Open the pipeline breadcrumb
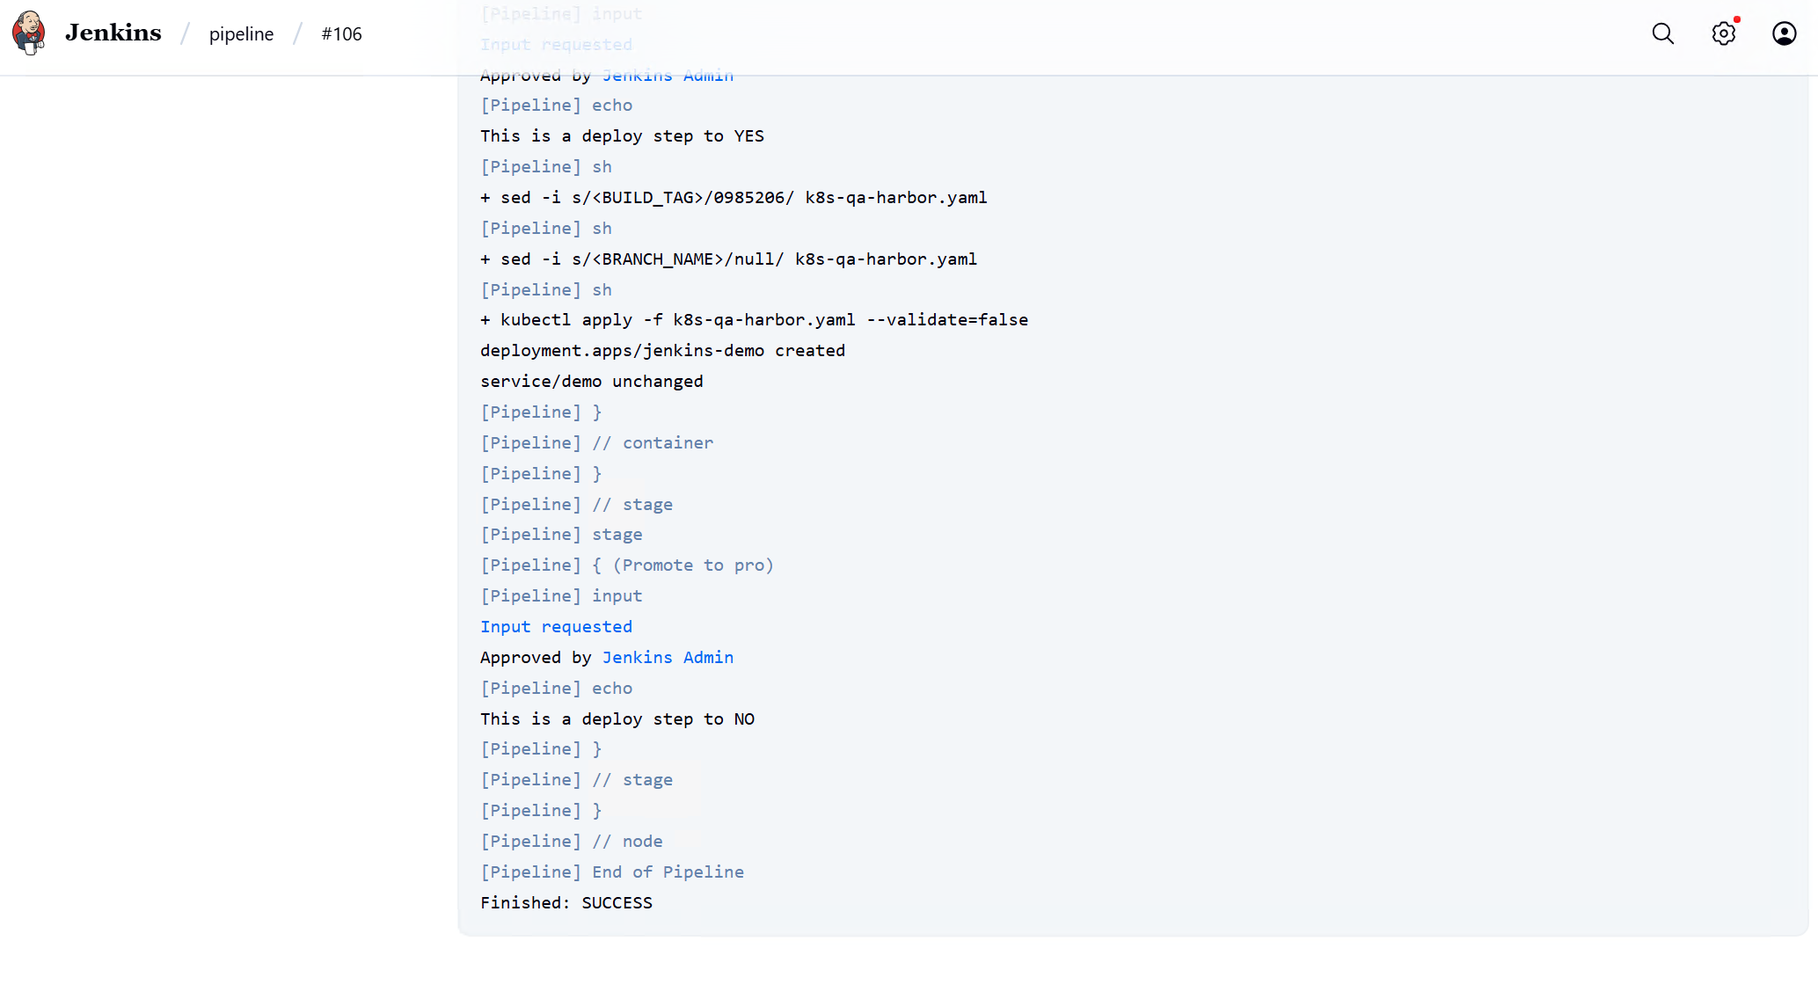The height and width of the screenshot is (992, 1818). pyautogui.click(x=241, y=33)
